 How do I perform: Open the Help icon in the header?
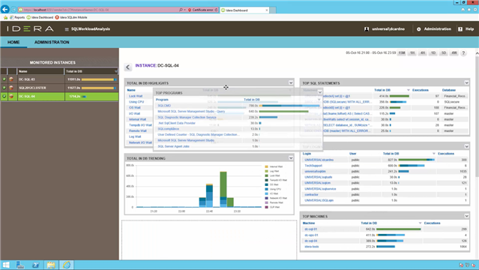(x=460, y=29)
